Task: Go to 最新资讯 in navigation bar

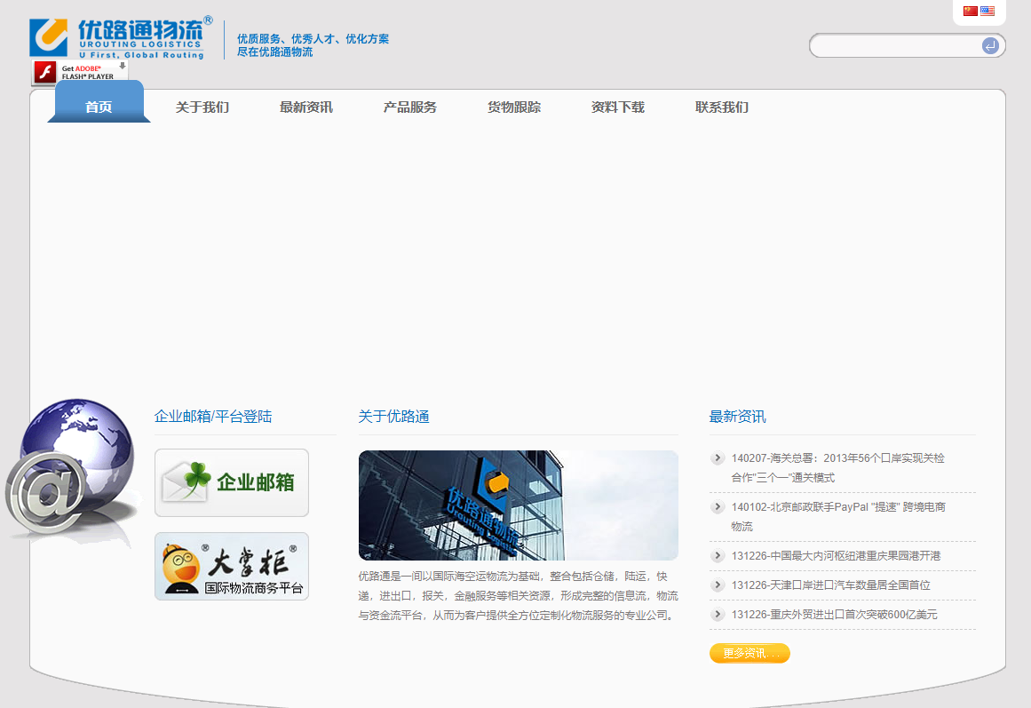Action: [x=306, y=107]
